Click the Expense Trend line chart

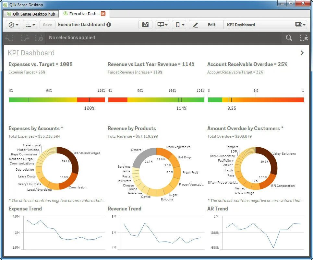(64, 232)
